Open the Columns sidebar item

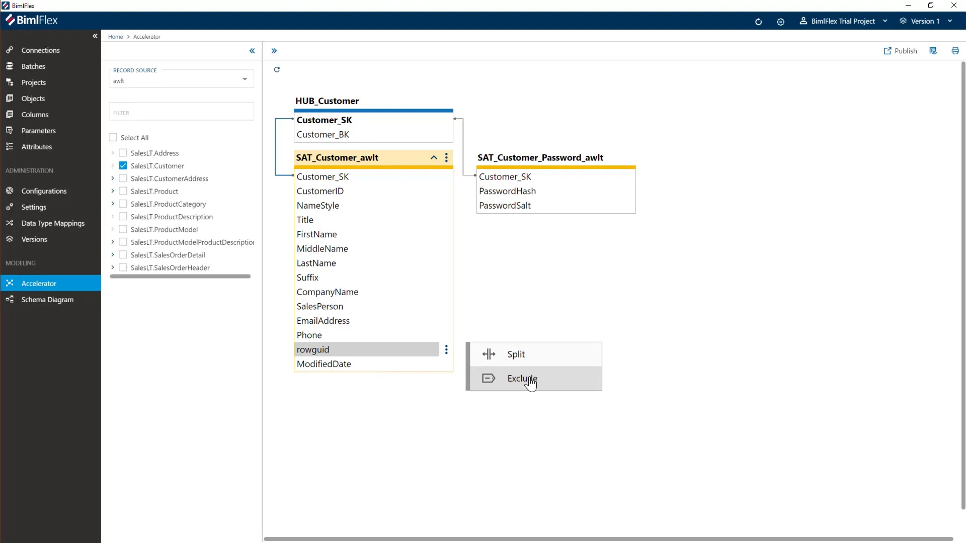50,115
